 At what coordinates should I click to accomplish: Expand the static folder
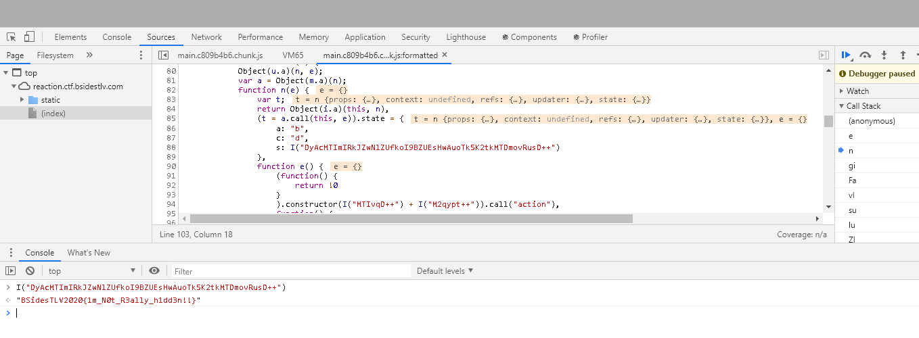(22, 100)
